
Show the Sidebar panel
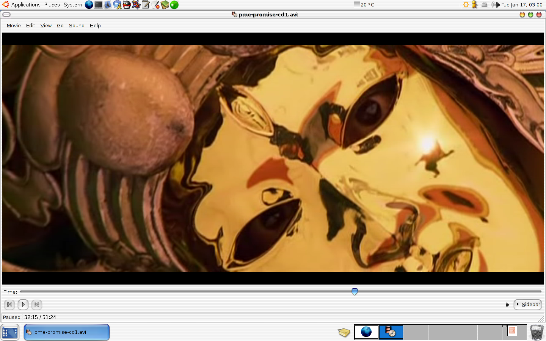(x=528, y=304)
